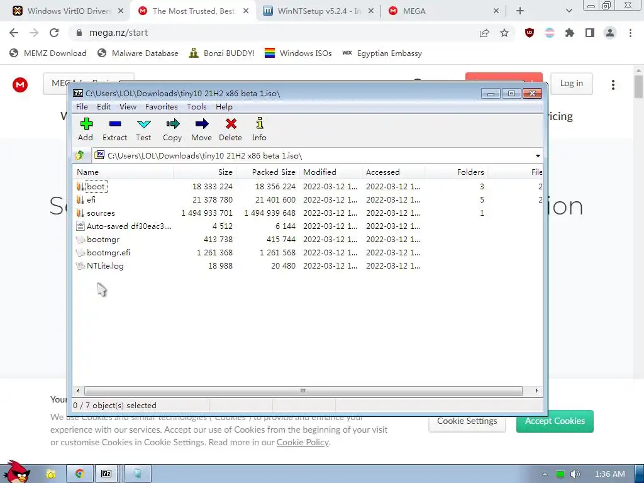The width and height of the screenshot is (644, 483).
Task: Share this page icon in address bar
Action: (x=484, y=33)
